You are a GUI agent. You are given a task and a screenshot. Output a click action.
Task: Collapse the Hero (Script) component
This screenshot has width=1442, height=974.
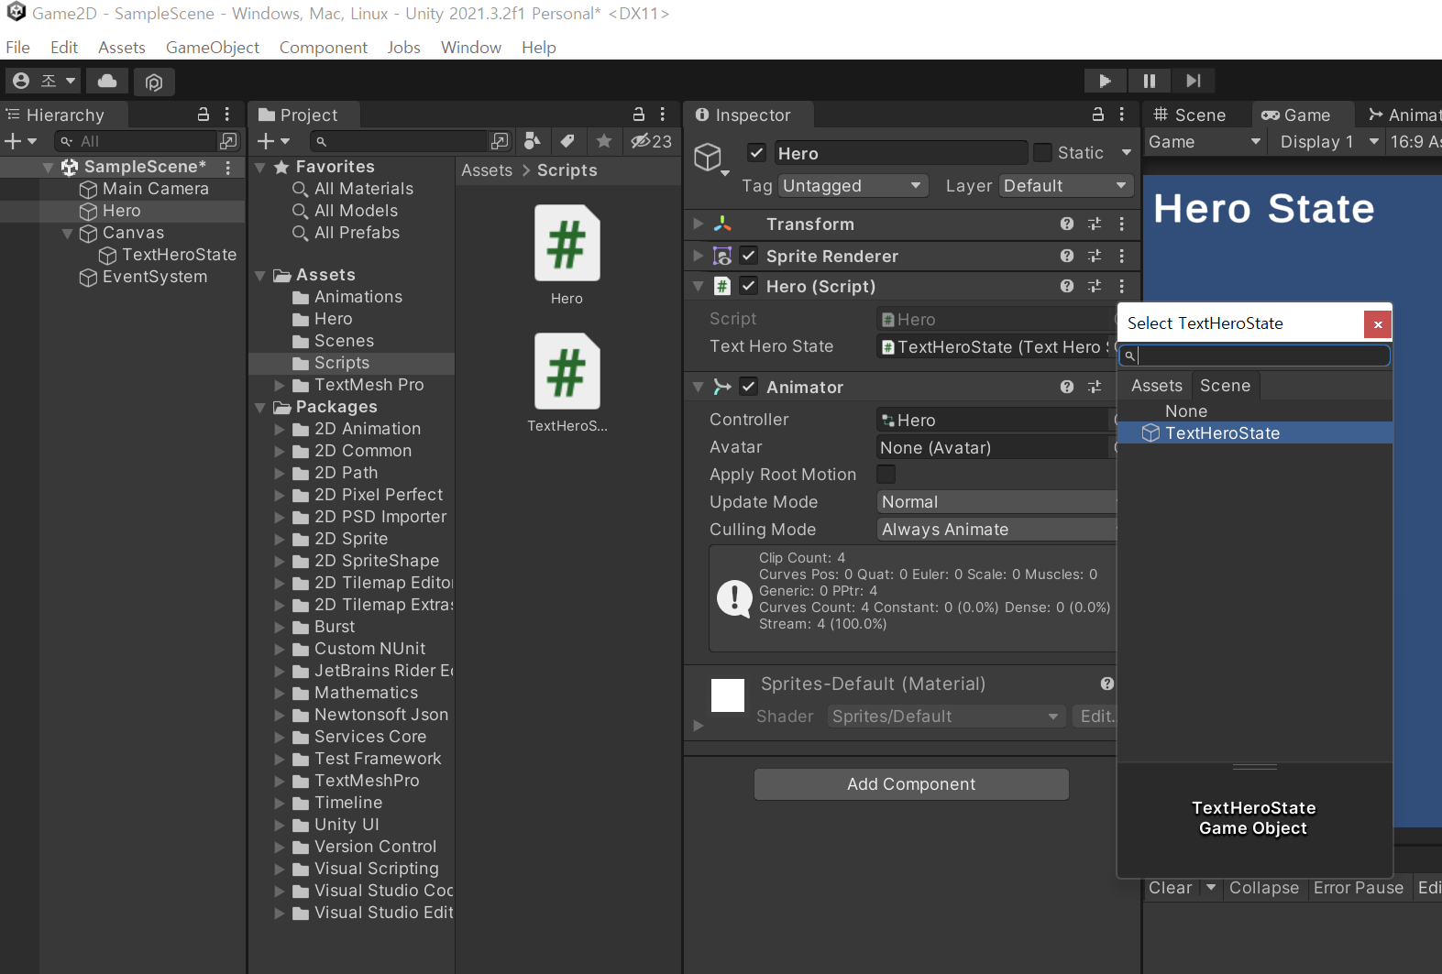(699, 286)
